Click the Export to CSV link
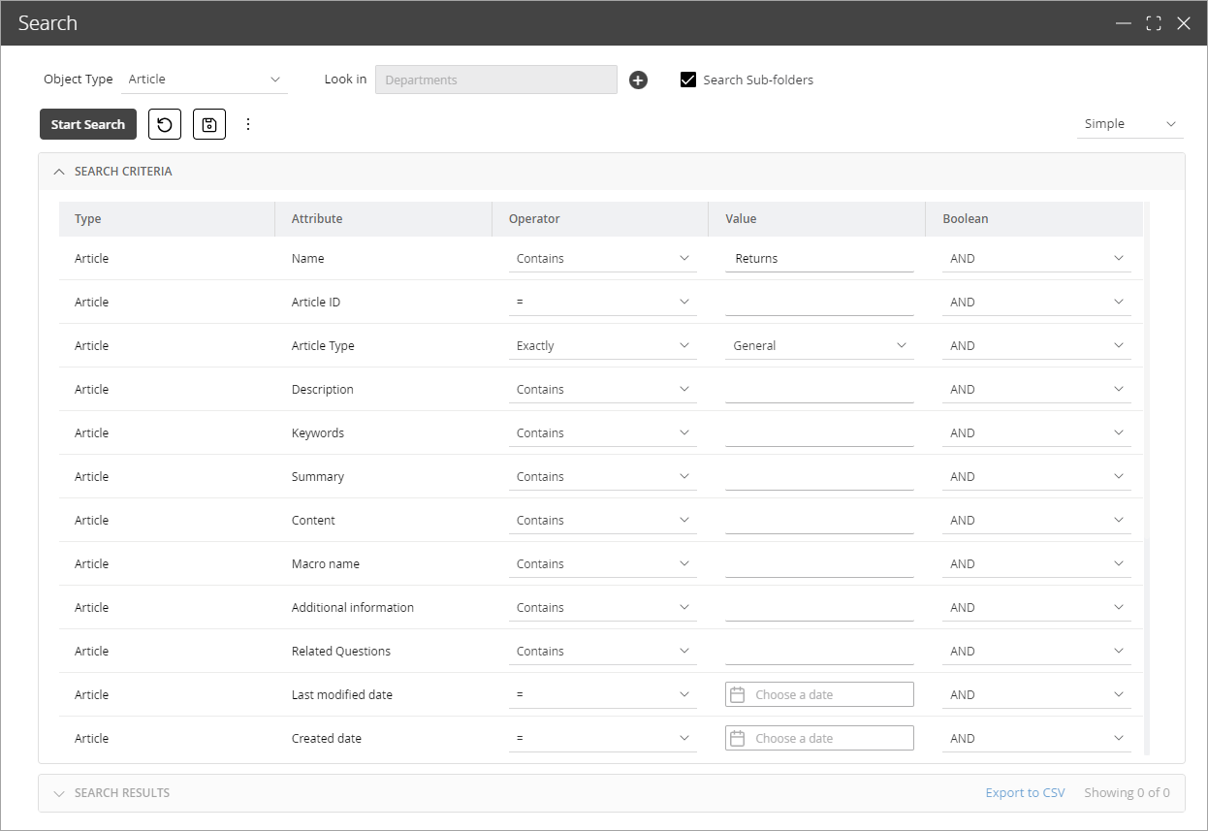This screenshot has height=831, width=1208. click(x=1025, y=792)
